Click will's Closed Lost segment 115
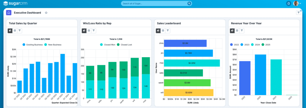 [135, 67]
